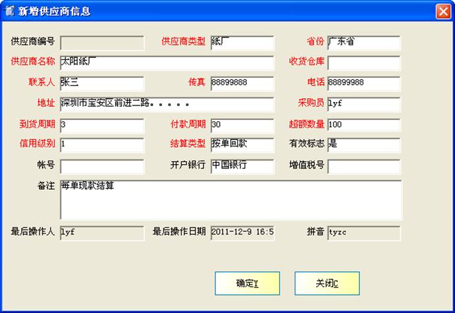Image resolution: width=455 pixels, height=313 pixels.
Task: Click the red 供应商类型 label
Action: [184, 42]
